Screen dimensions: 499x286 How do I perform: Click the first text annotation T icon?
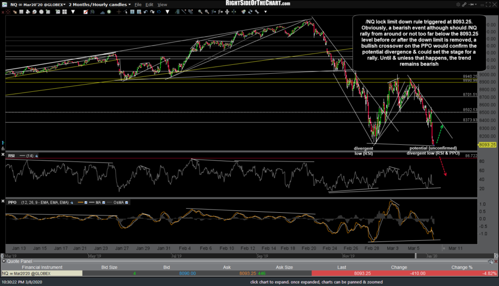[133, 12]
